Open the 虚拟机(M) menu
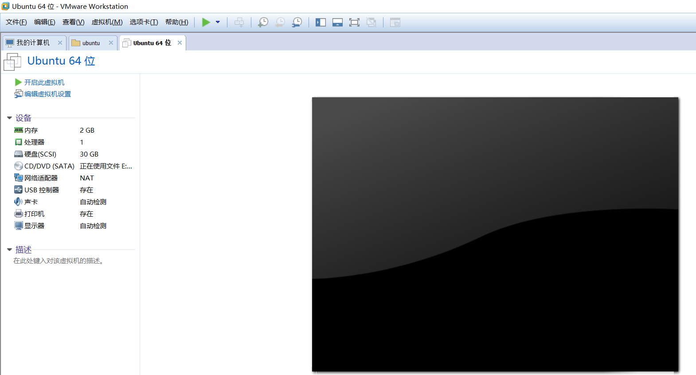 (107, 22)
